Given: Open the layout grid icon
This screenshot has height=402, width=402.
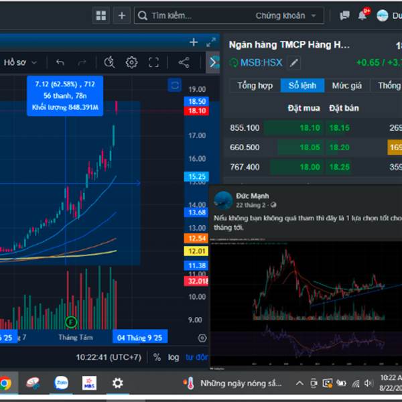Looking at the screenshot, I should tap(101, 15).
